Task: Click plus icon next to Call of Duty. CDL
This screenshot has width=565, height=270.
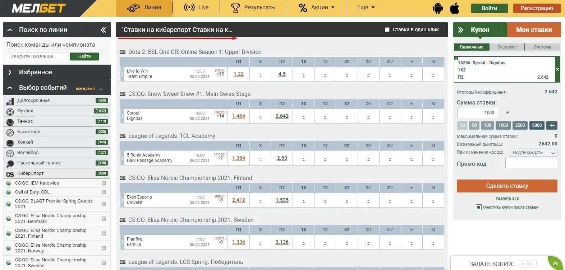Action: pos(104,192)
